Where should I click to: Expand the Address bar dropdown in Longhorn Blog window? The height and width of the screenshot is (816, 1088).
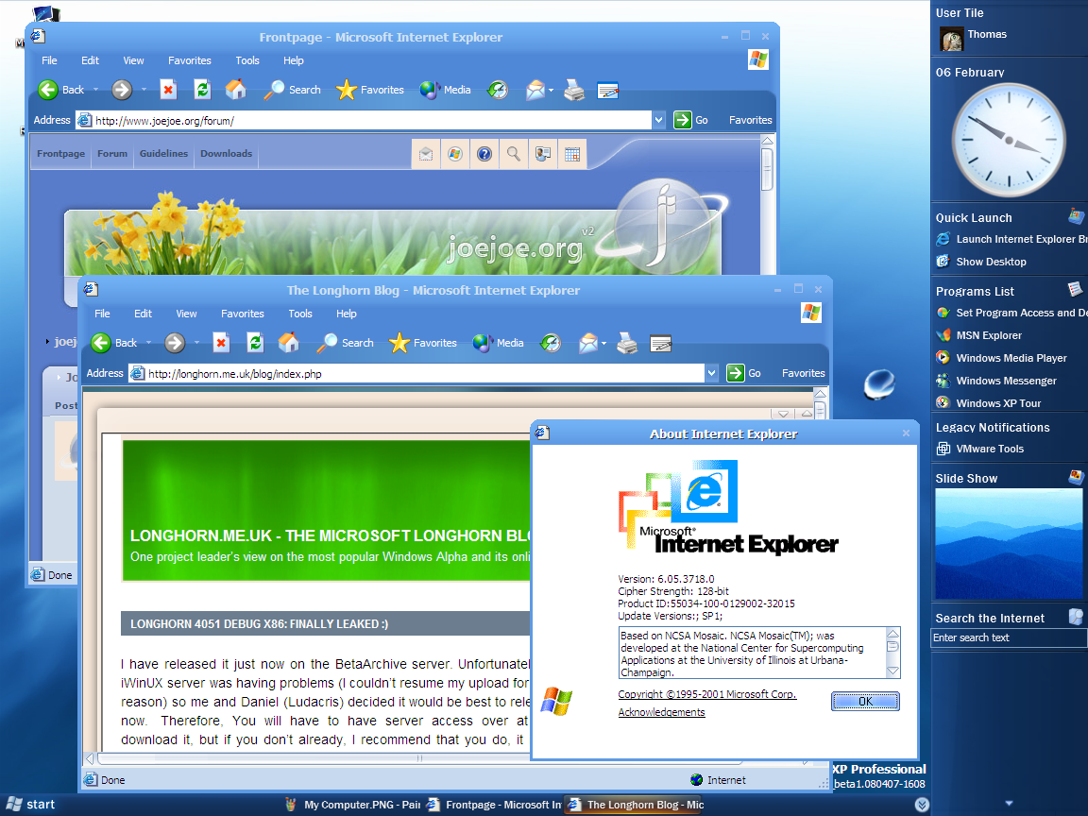(711, 373)
